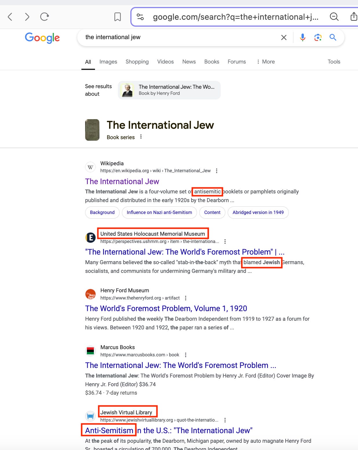Screen dimensions: 358x450
Task: Click the perspectives.ushmm.org breadcrumb URL
Action: tap(160, 242)
